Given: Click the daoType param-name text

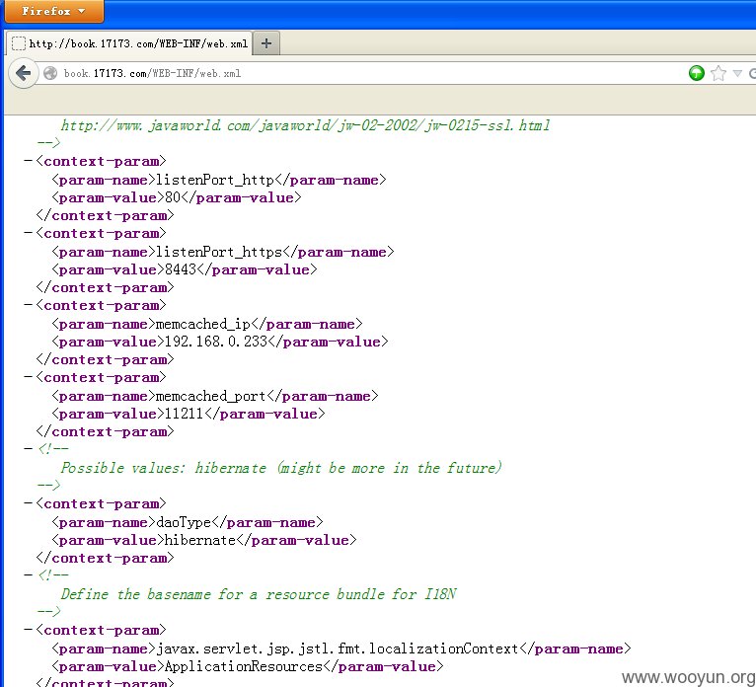Looking at the screenshot, I should [x=184, y=522].
